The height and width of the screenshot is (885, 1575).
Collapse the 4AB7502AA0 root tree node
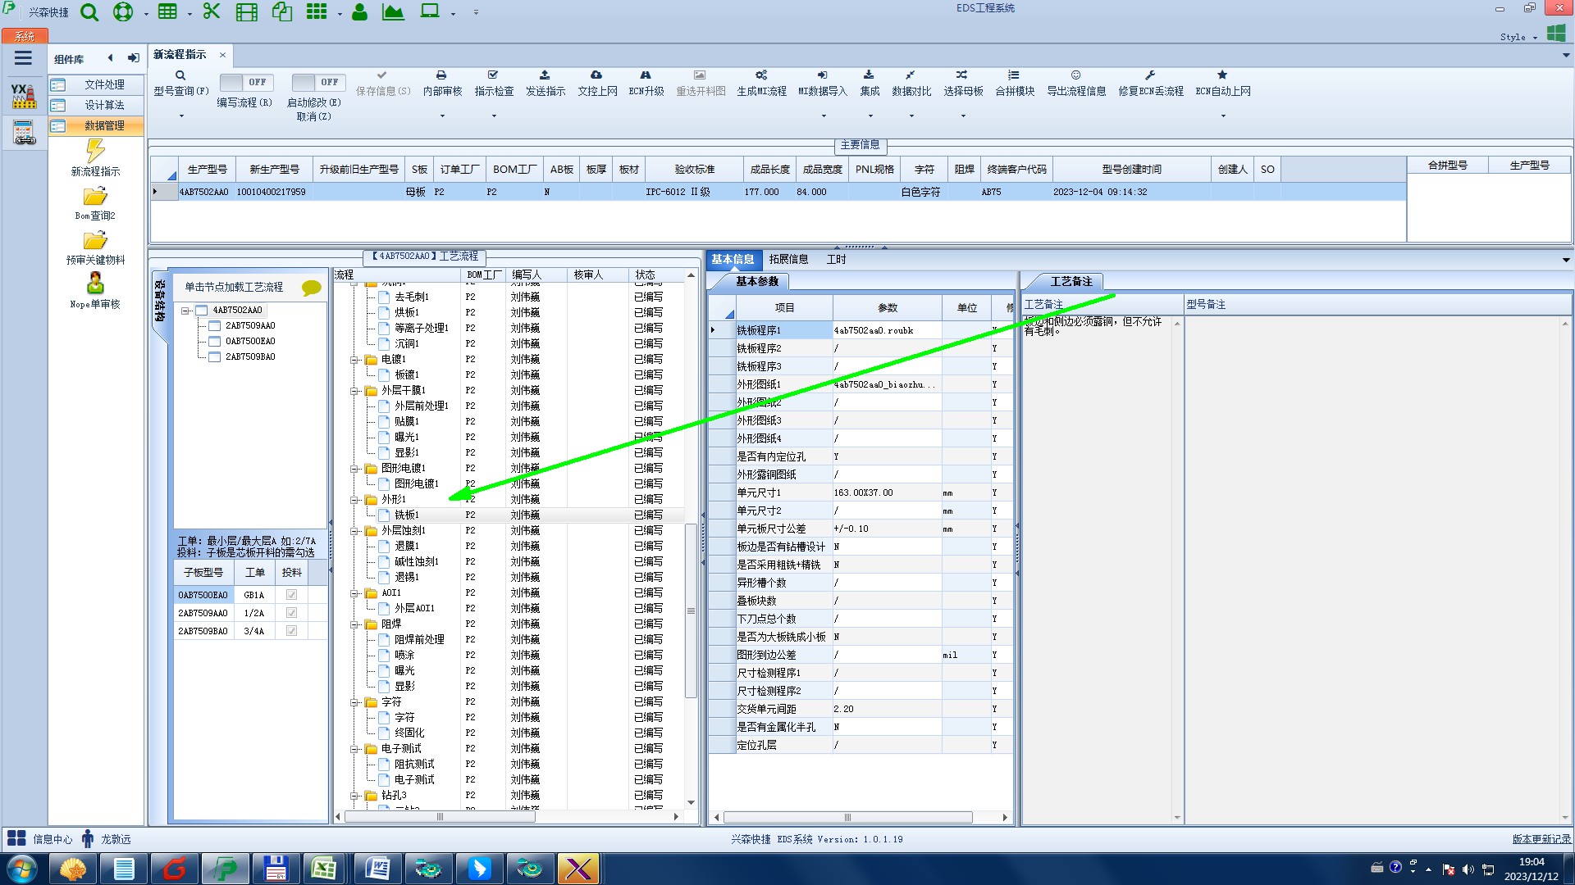186,311
